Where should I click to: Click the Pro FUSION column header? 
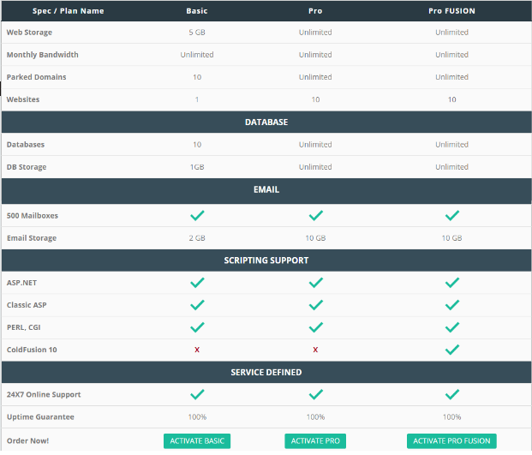tap(451, 11)
